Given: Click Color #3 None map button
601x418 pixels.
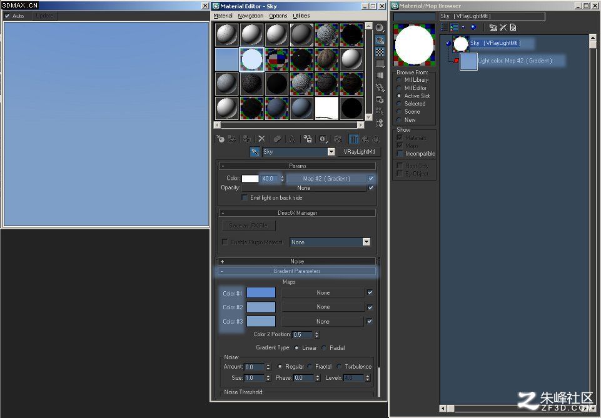Looking at the screenshot, I should coord(323,322).
